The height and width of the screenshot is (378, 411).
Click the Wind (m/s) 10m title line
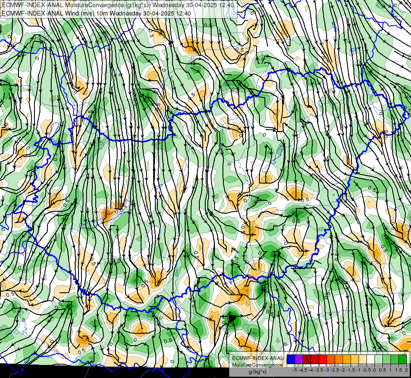coord(96,13)
